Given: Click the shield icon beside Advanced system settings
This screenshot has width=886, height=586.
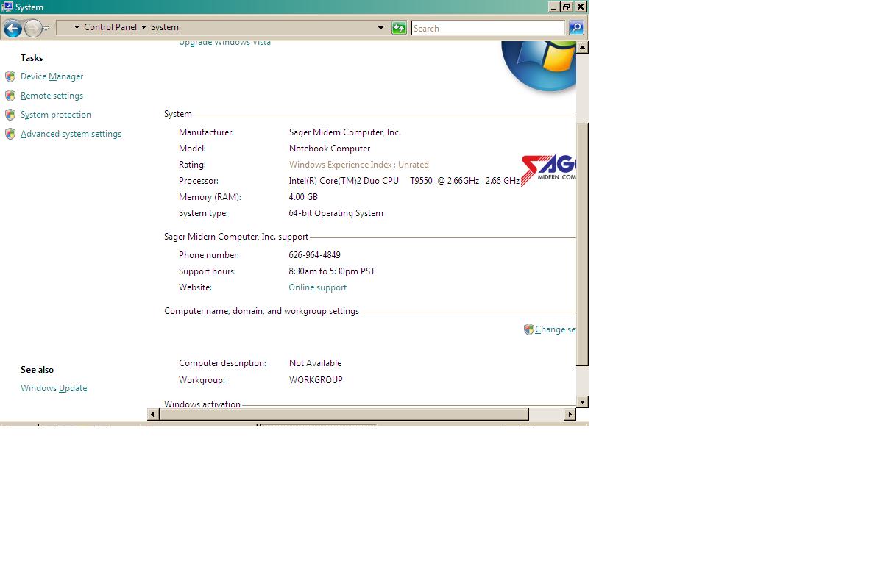Looking at the screenshot, I should pos(10,134).
